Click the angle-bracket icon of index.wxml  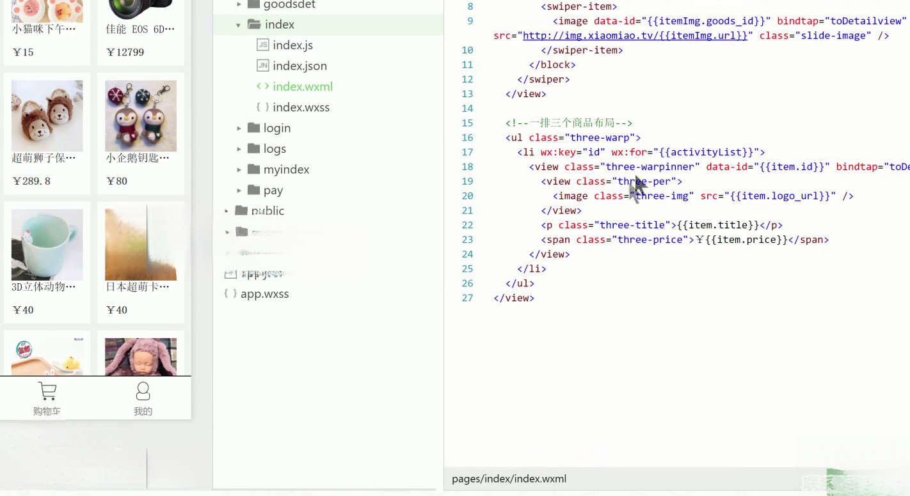click(x=262, y=86)
